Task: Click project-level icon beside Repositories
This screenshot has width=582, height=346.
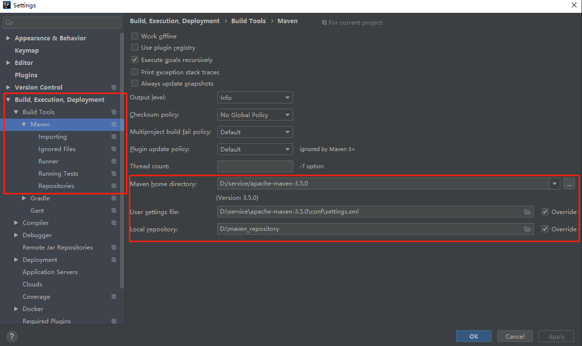Action: (114, 186)
